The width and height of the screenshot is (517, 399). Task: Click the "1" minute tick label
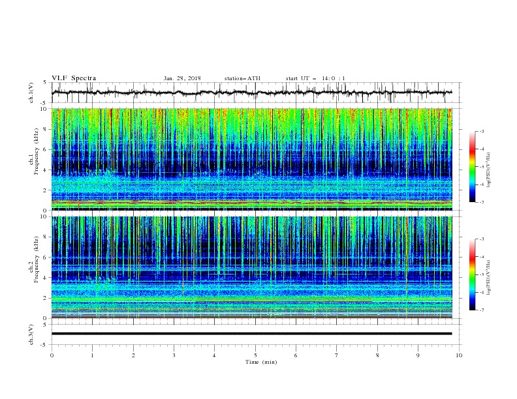92,355
